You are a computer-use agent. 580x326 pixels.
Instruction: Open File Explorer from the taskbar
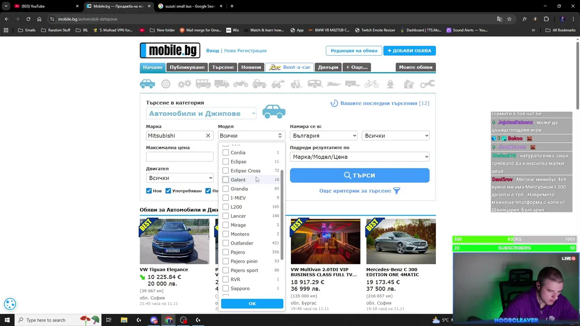[124, 320]
